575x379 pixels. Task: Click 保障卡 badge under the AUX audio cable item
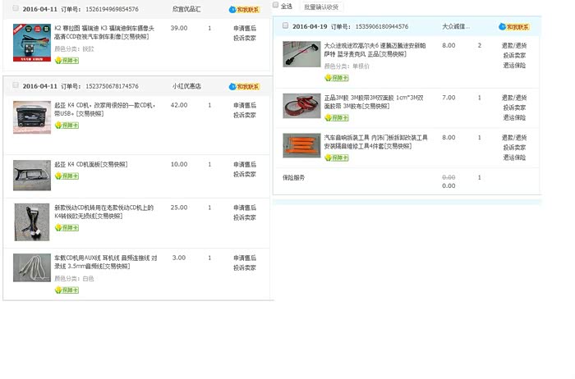[67, 290]
